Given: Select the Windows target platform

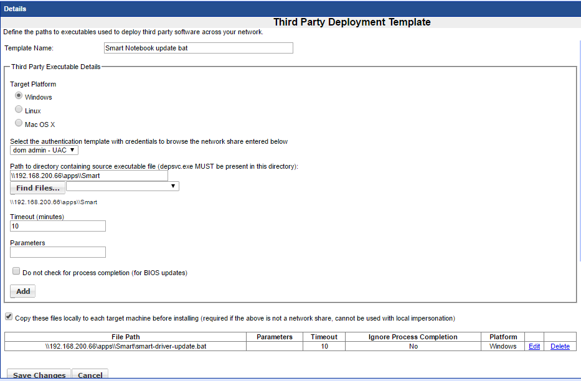Looking at the screenshot, I should (19, 96).
